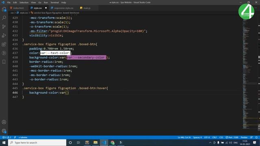Click the Prettier status bar item
This screenshot has height=146, width=260.
[x=244, y=137]
